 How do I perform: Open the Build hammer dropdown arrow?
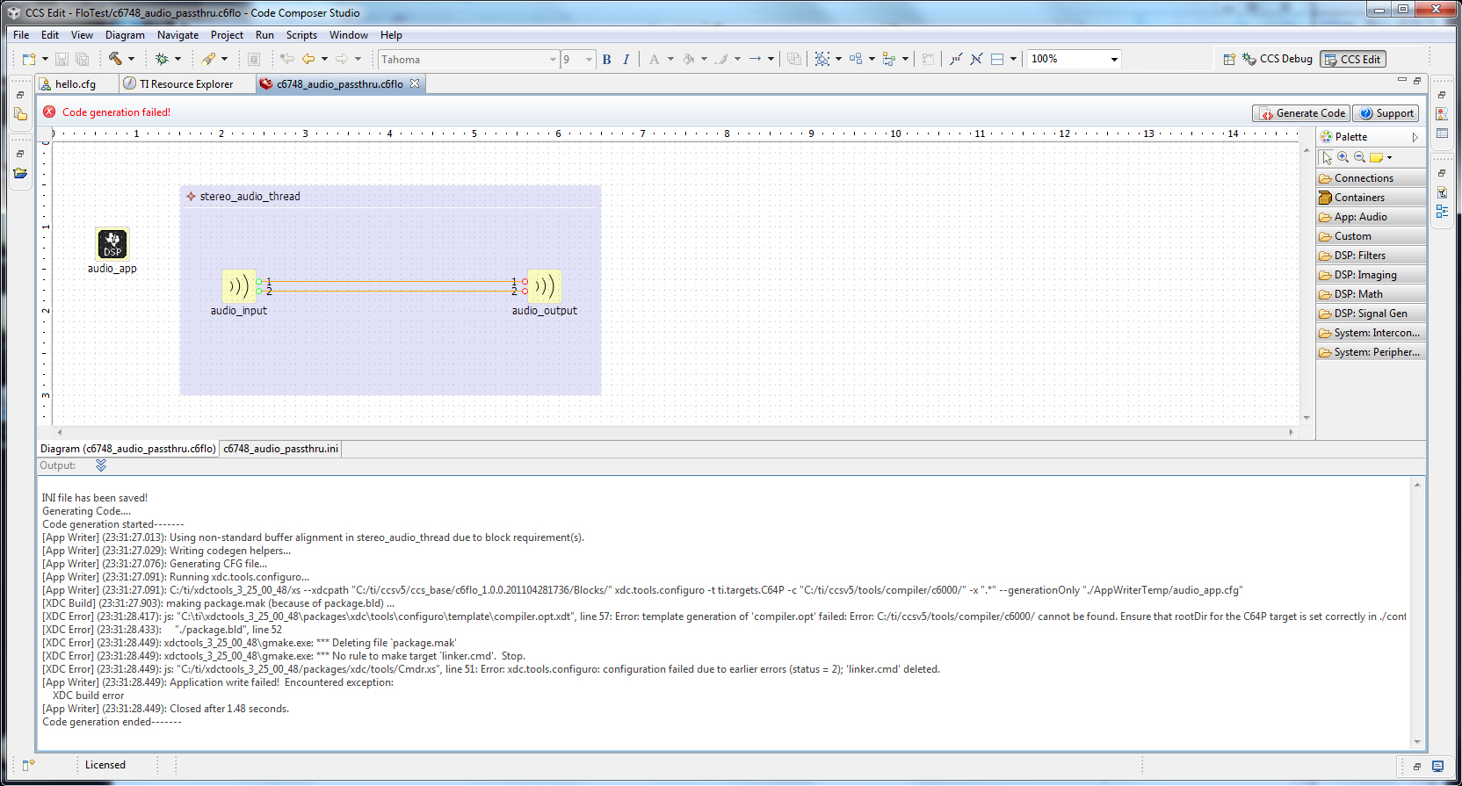pyautogui.click(x=132, y=59)
